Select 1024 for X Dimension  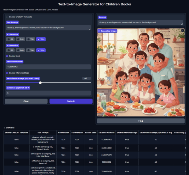click(41, 39)
